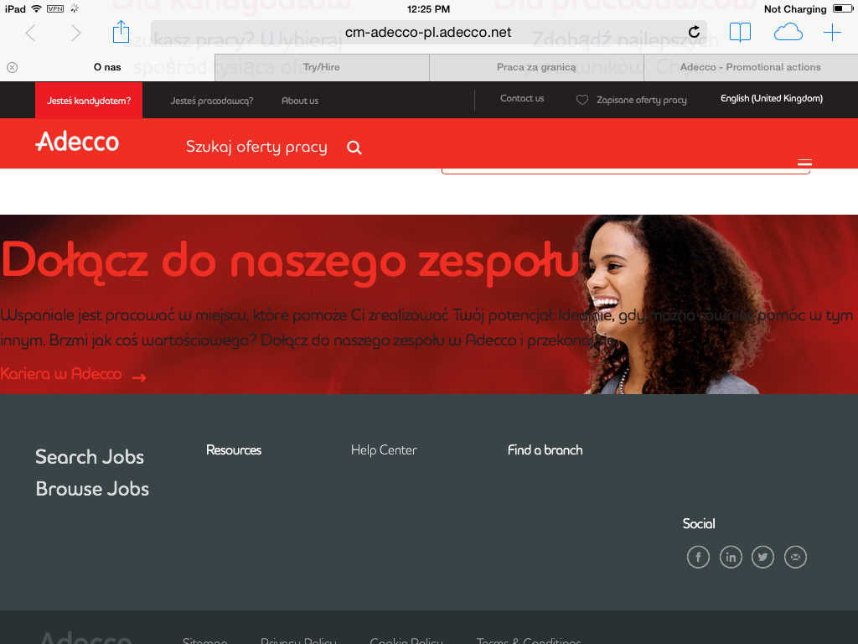Open the hamburger menu icon
The width and height of the screenshot is (858, 644).
pyautogui.click(x=804, y=163)
